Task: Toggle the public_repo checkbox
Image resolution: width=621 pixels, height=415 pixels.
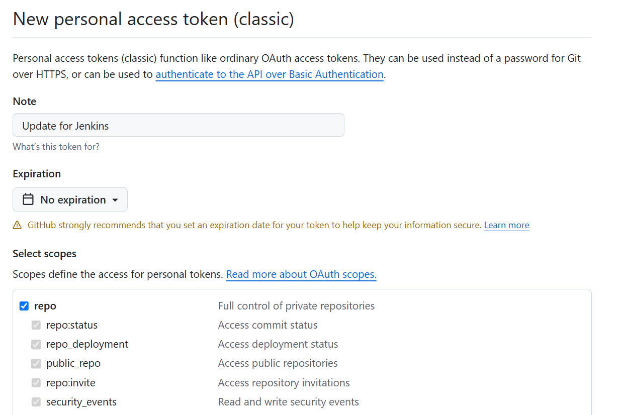Action: tap(36, 363)
